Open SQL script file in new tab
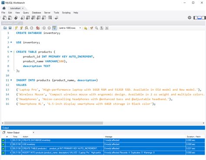Image resolution: width=206 pixels, height=160 pixels. [x=10, y=18]
